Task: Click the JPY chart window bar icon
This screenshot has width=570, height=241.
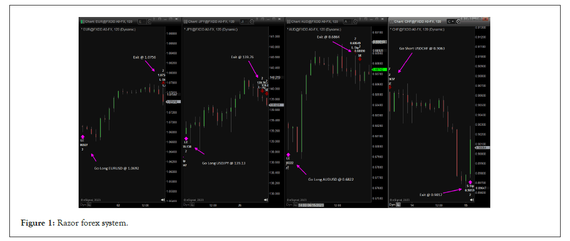Action: pyautogui.click(x=184, y=21)
